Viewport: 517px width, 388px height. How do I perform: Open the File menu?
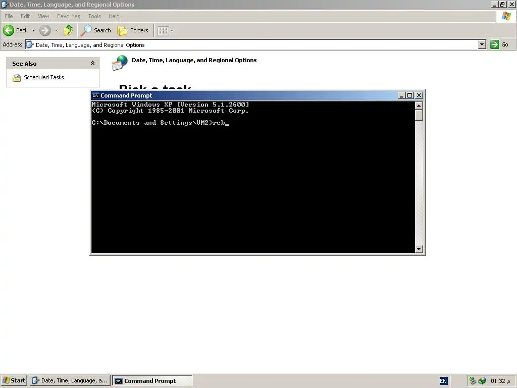point(9,16)
